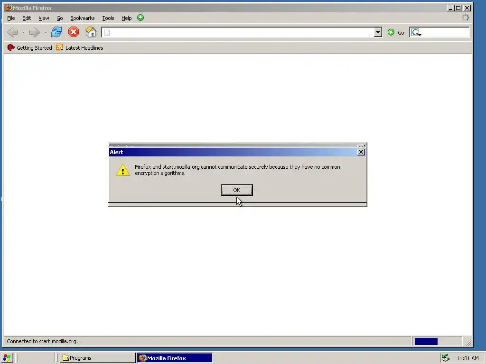
Task: Open the Back history dropdown arrow
Action: (23, 33)
